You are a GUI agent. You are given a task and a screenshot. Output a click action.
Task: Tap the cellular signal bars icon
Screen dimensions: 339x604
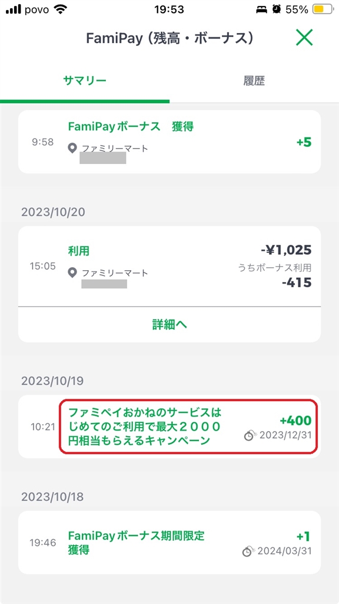14,9
